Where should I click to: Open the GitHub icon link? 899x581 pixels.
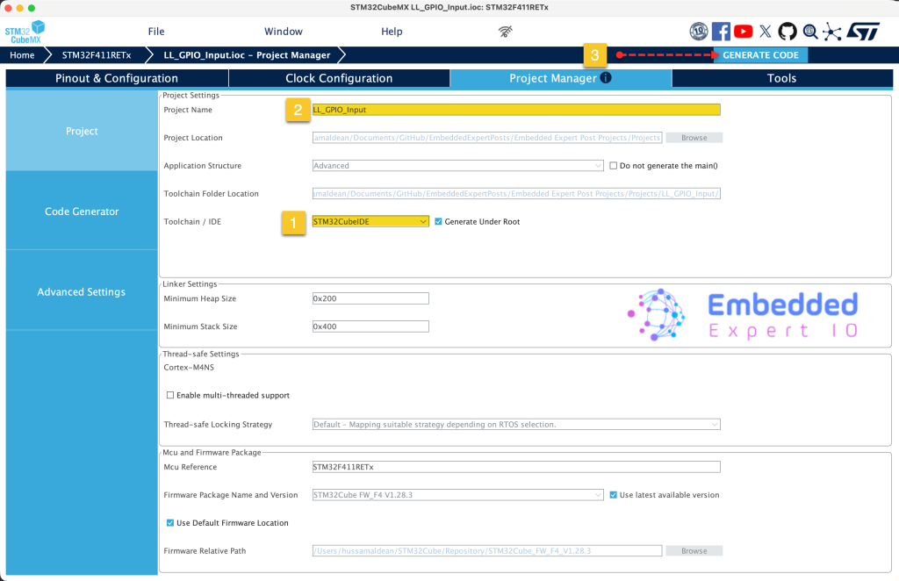pos(788,32)
